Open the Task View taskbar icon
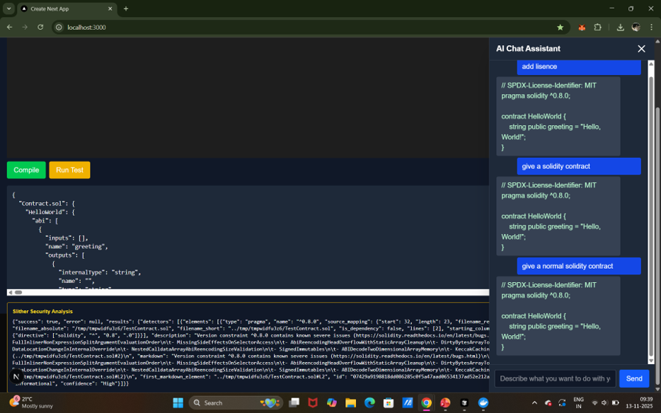 (x=294, y=403)
